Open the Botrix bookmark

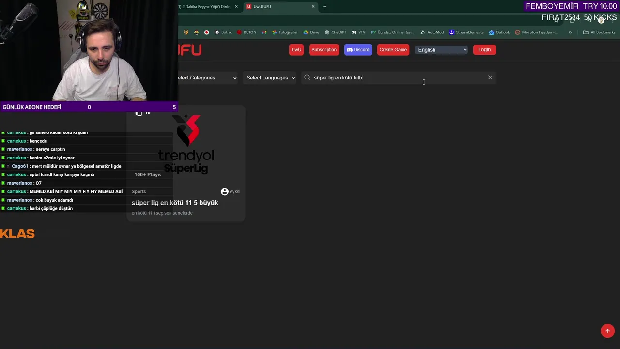(223, 32)
